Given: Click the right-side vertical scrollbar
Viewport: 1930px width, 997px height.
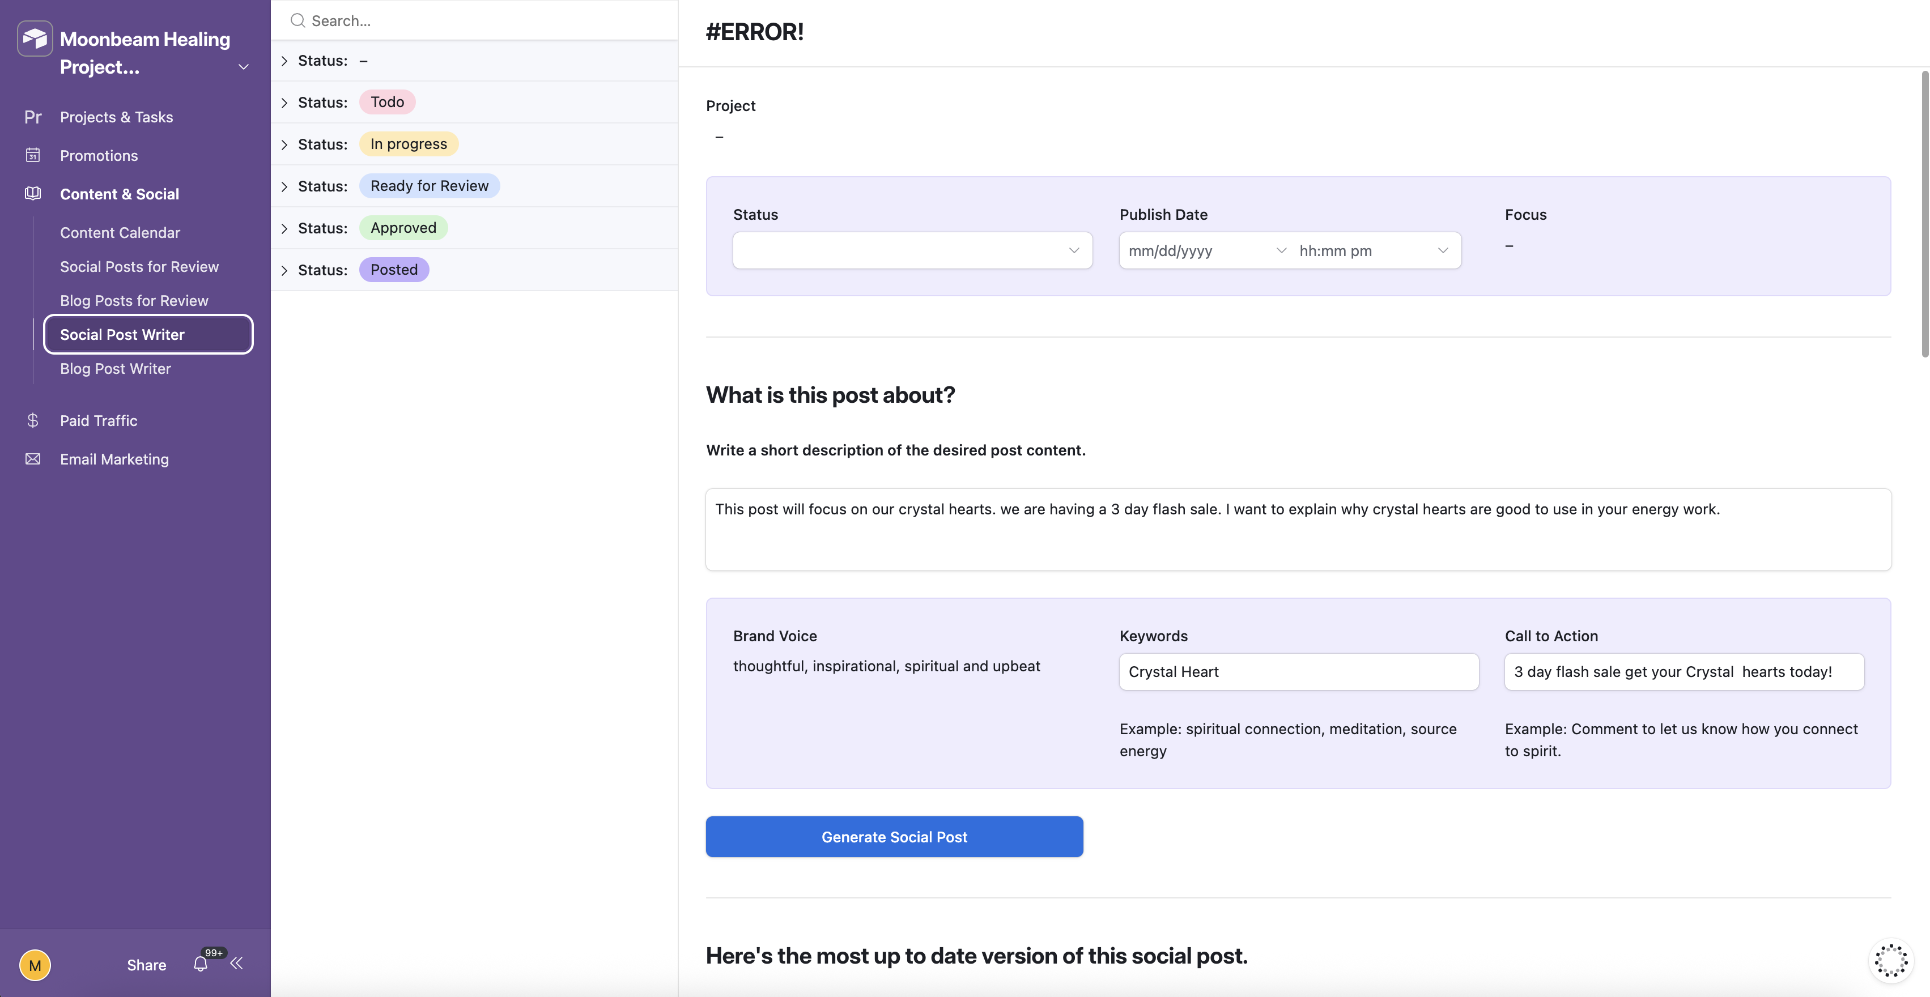Looking at the screenshot, I should click(1925, 214).
